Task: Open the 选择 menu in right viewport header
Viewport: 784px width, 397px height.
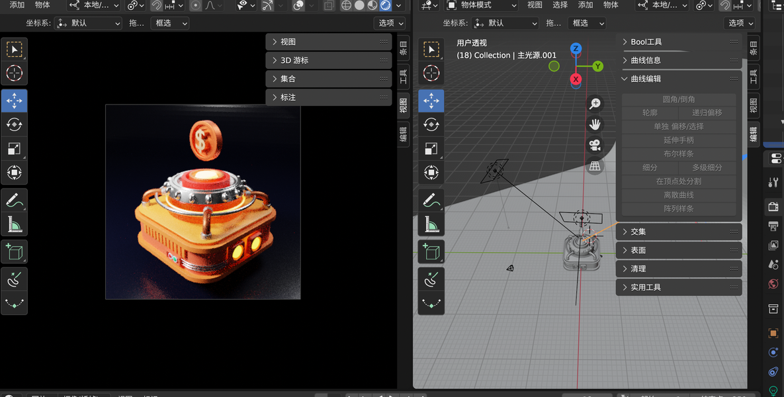Action: click(560, 5)
